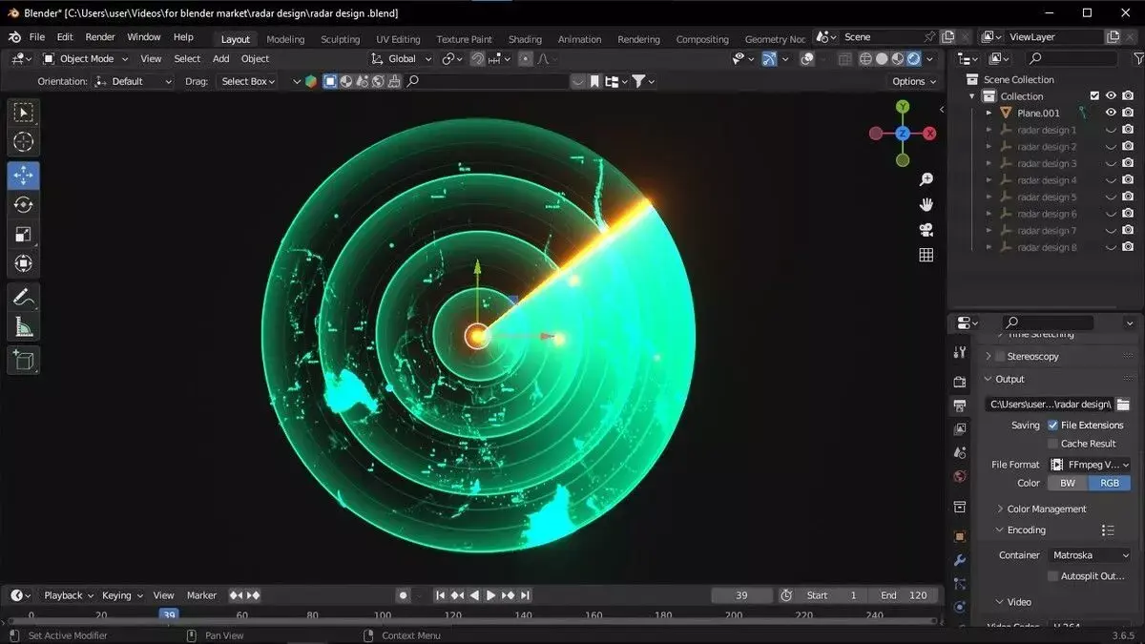Click the Use Preview Range clock icon
Screen dimensions: 1145x644
pyautogui.click(x=786, y=595)
